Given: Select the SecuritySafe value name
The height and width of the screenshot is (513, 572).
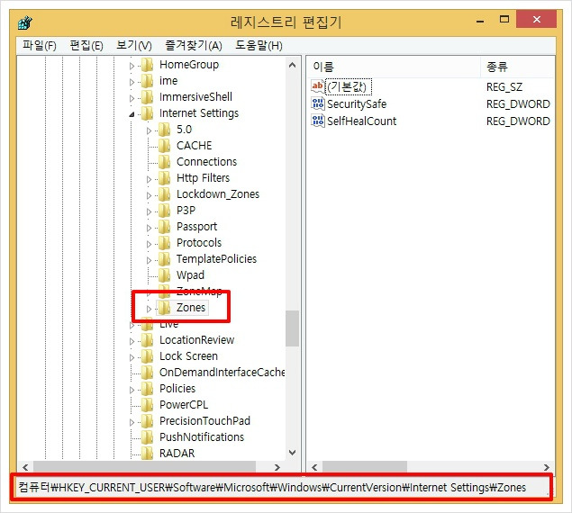Looking at the screenshot, I should point(357,104).
